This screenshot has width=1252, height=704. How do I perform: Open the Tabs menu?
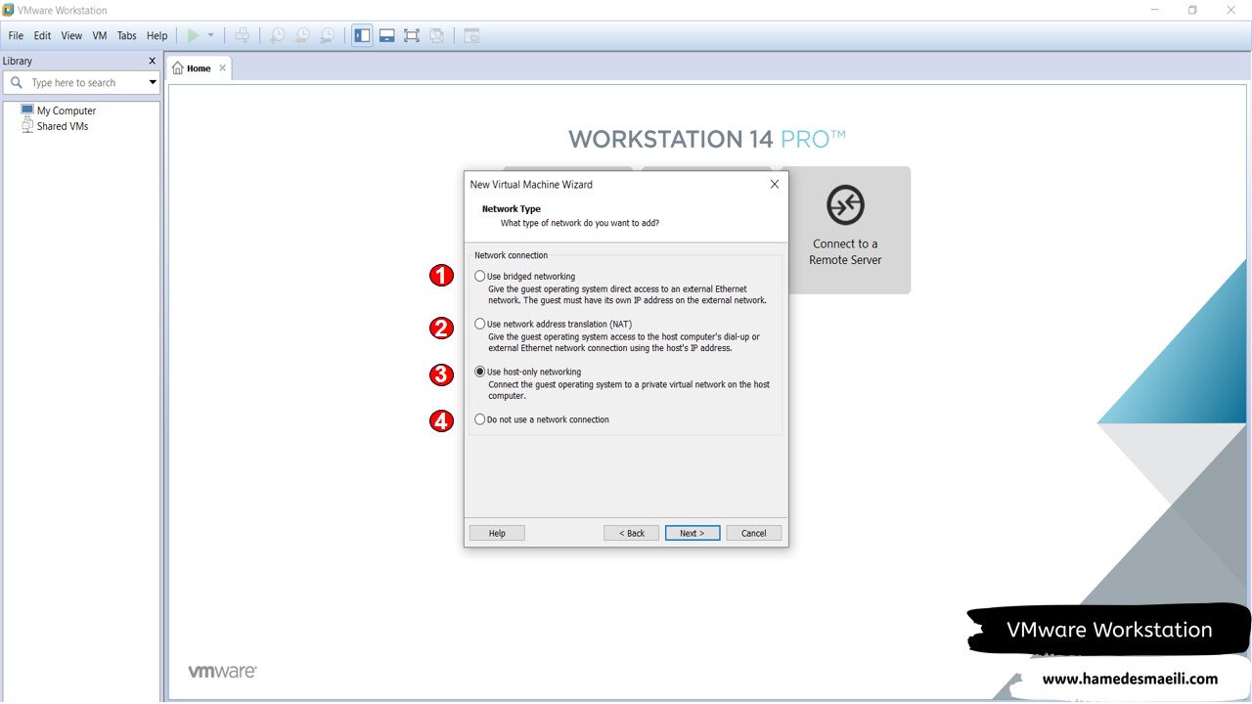coord(127,35)
